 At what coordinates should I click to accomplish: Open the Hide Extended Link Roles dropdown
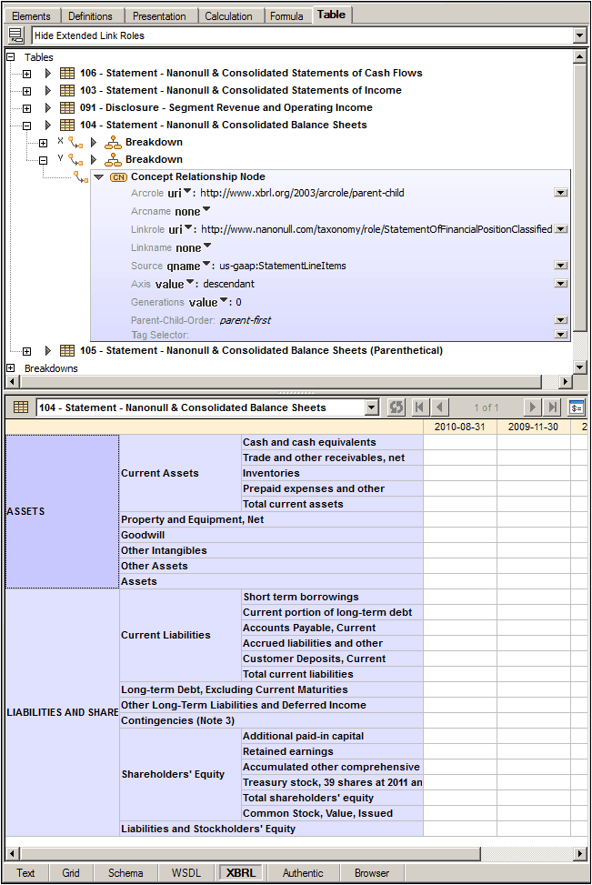pyautogui.click(x=579, y=35)
